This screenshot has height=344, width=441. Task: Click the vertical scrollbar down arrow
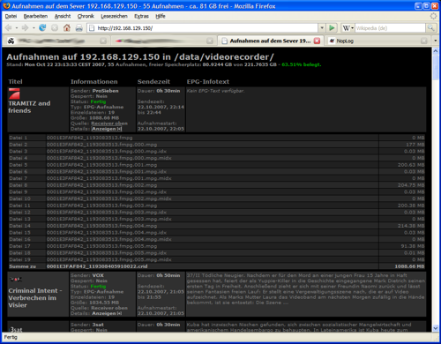(x=436, y=328)
